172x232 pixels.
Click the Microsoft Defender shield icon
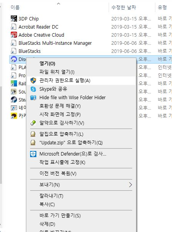click(x=33, y=154)
